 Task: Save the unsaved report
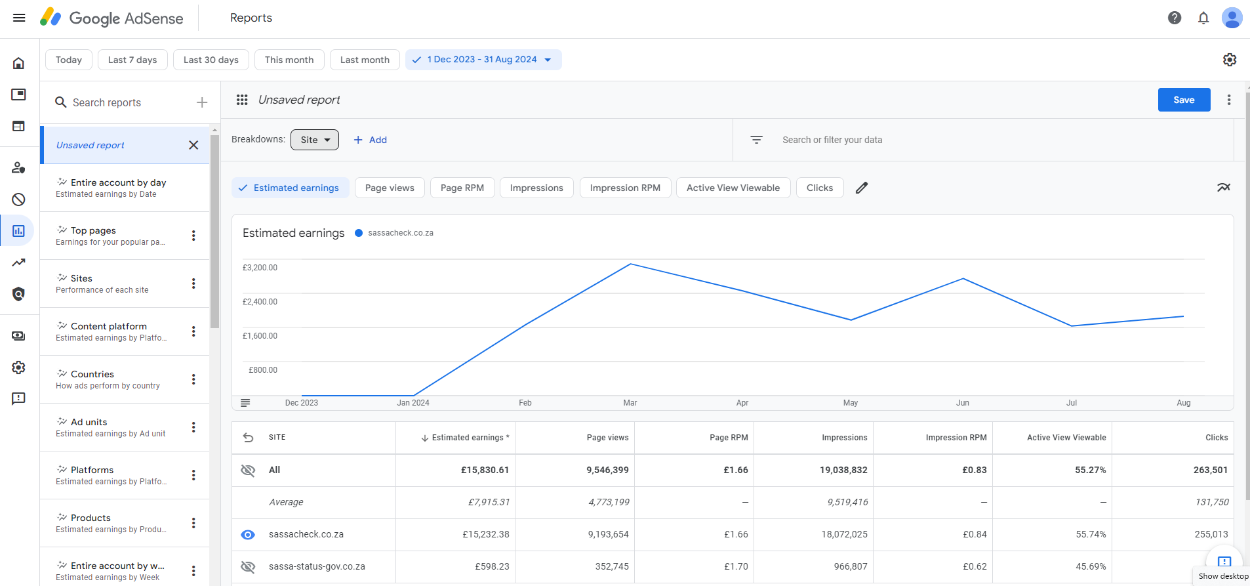[x=1184, y=100]
